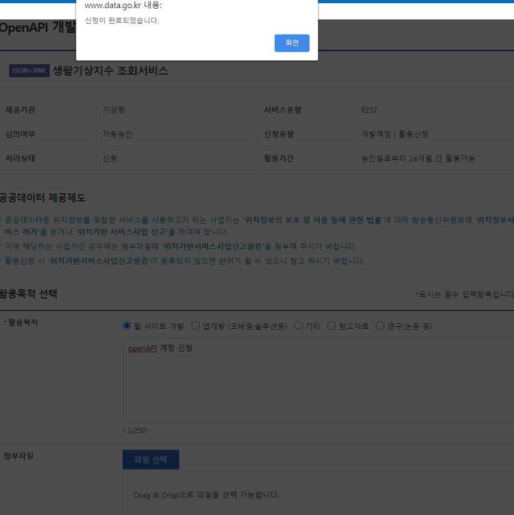Image resolution: width=514 pixels, height=515 pixels.
Task: Select the 기타 radio button
Action: point(299,326)
